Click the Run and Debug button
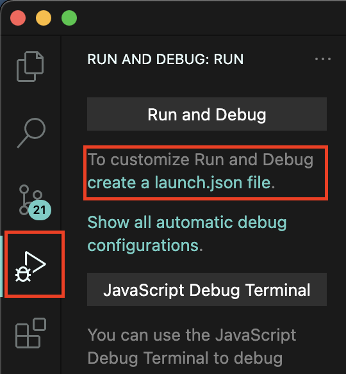The height and width of the screenshot is (374, 346). [207, 114]
